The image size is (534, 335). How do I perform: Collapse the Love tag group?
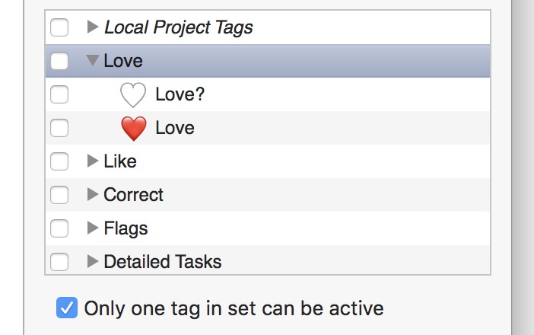pyautogui.click(x=93, y=60)
